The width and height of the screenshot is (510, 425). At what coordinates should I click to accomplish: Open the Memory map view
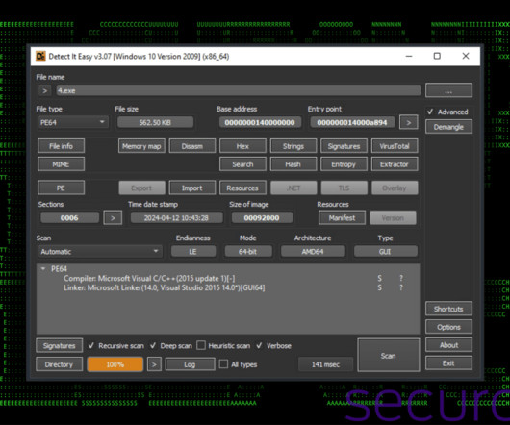141,146
